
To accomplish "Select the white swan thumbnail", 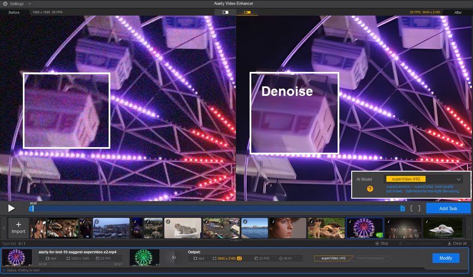I will tap(442, 228).
